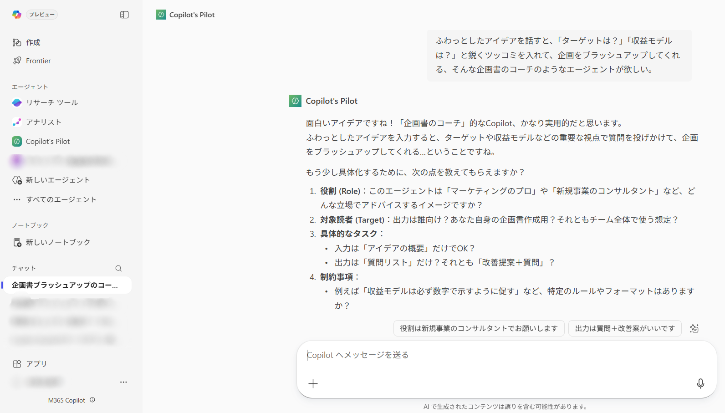Click the 対象読者 (Target) list item text
This screenshot has height=413, width=725.
point(499,219)
